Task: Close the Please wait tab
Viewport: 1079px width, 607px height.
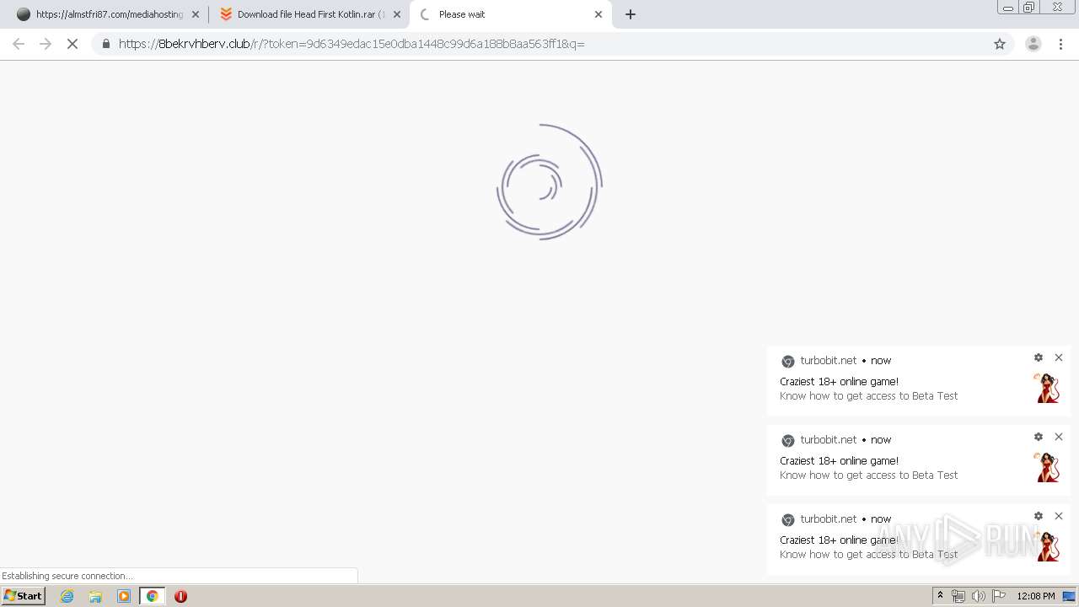Action: tap(599, 14)
